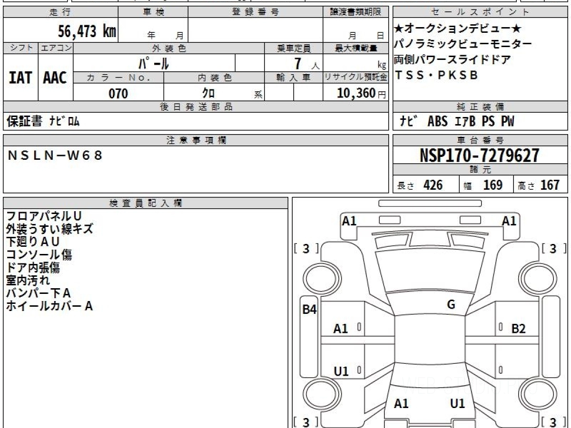Click the length value 426
Image resolution: width=571 pixels, height=428 pixels.
pyautogui.click(x=433, y=185)
